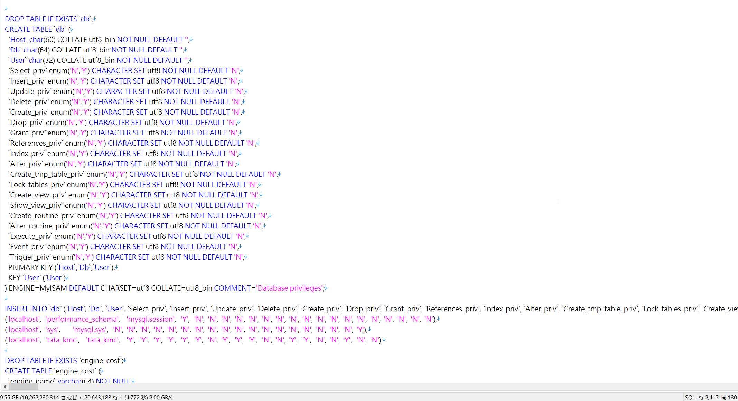738x401 pixels.
Task: Click the 'PRIMARY KEY (`Host`,`Db`,`User`)' line
Action: coord(62,267)
